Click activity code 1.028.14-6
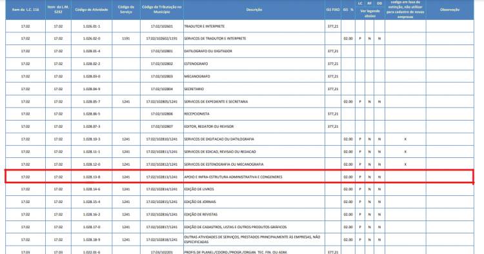The image size is (484, 254). click(x=92, y=190)
